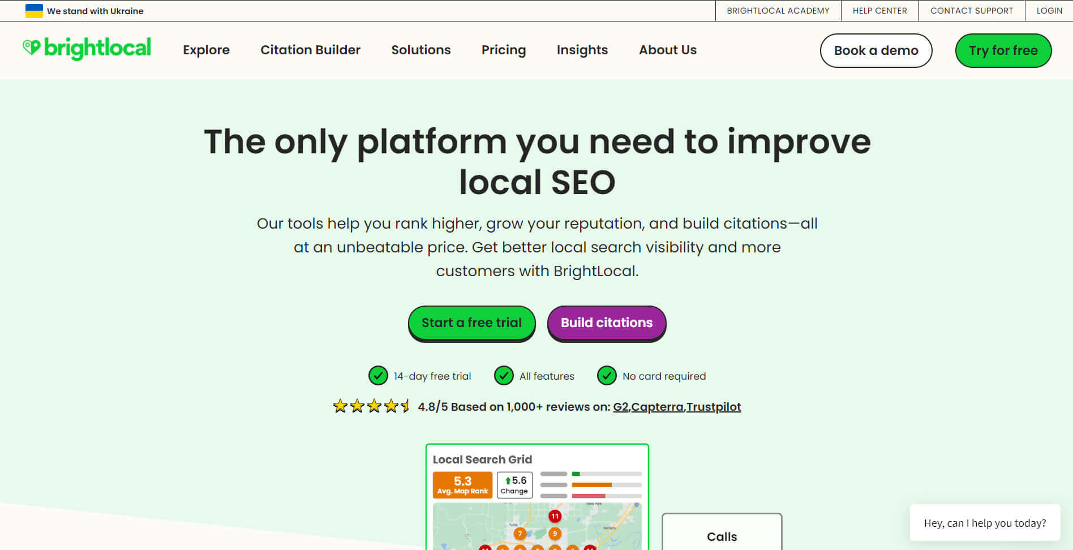Click the All features checkmark icon
Screen dimensions: 1073x550
504,375
